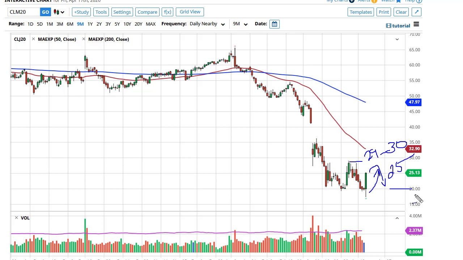This screenshot has width=463, height=260.
Task: Open the candlestick chart type selector
Action: pyautogui.click(x=59, y=12)
